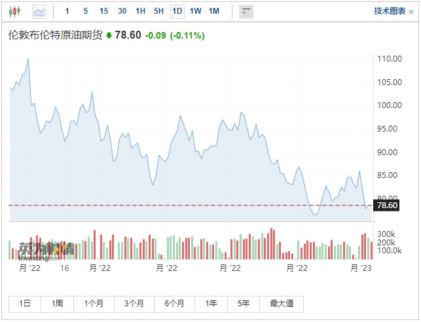Set interval to 5 minutes

point(86,11)
